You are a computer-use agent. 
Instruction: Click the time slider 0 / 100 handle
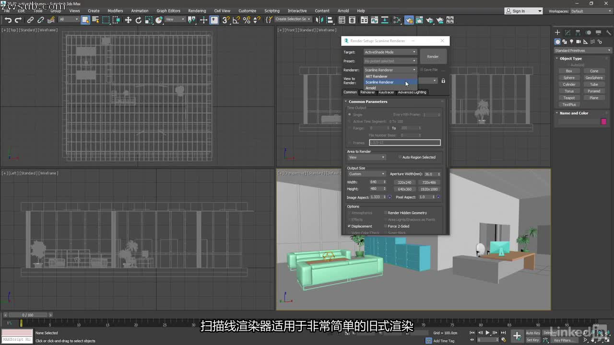coord(28,315)
